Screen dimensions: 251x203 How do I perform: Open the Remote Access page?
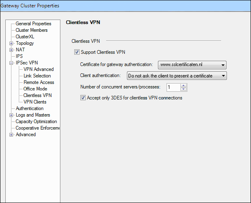click(39, 82)
